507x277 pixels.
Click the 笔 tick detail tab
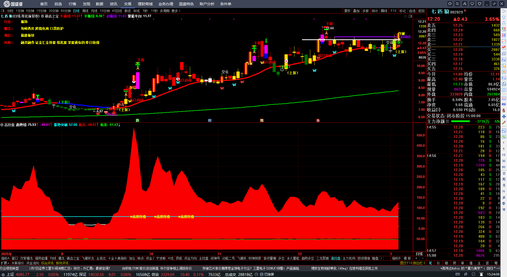coord(430,263)
